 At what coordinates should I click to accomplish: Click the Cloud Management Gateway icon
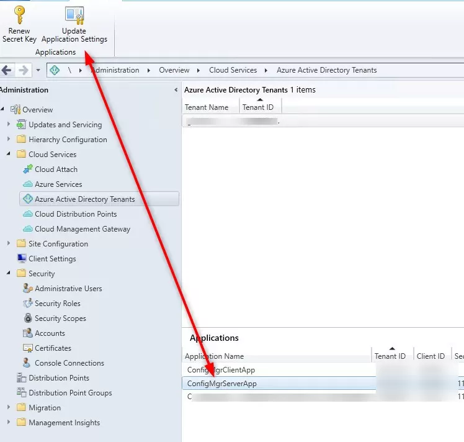pos(28,229)
